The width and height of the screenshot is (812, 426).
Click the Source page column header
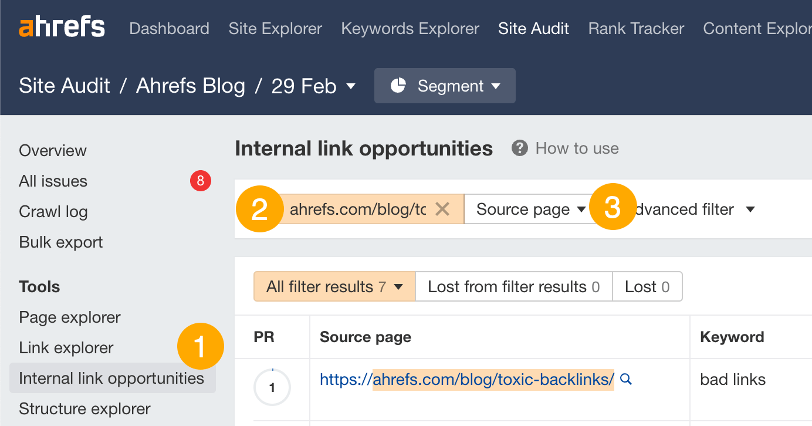365,337
